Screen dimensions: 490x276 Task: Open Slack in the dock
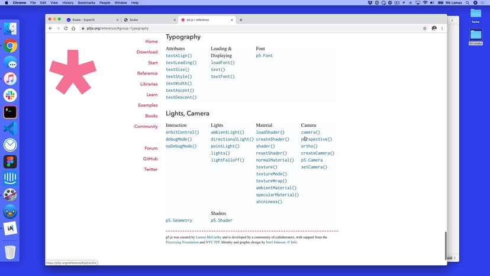(x=10, y=95)
